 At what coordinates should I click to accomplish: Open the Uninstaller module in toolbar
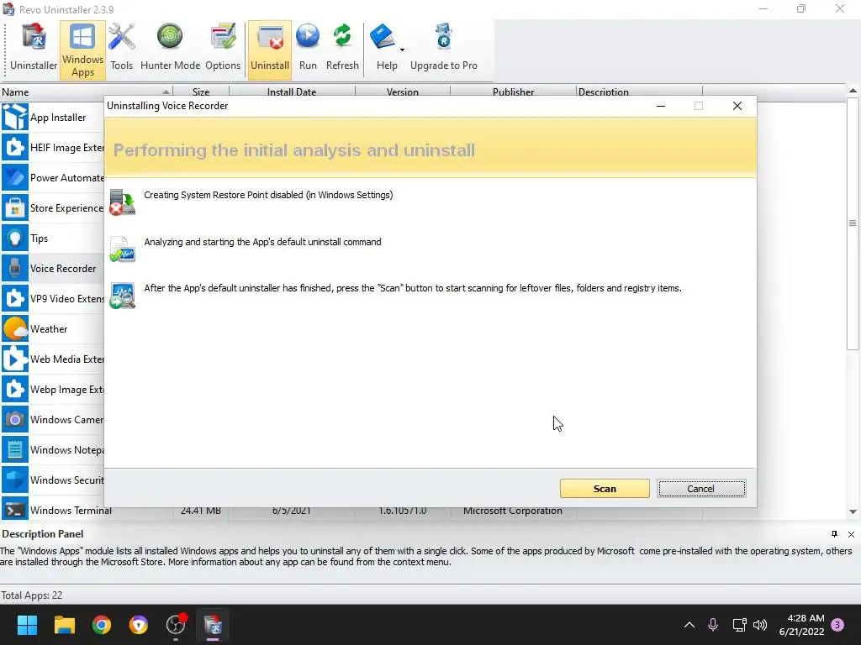coord(33,48)
